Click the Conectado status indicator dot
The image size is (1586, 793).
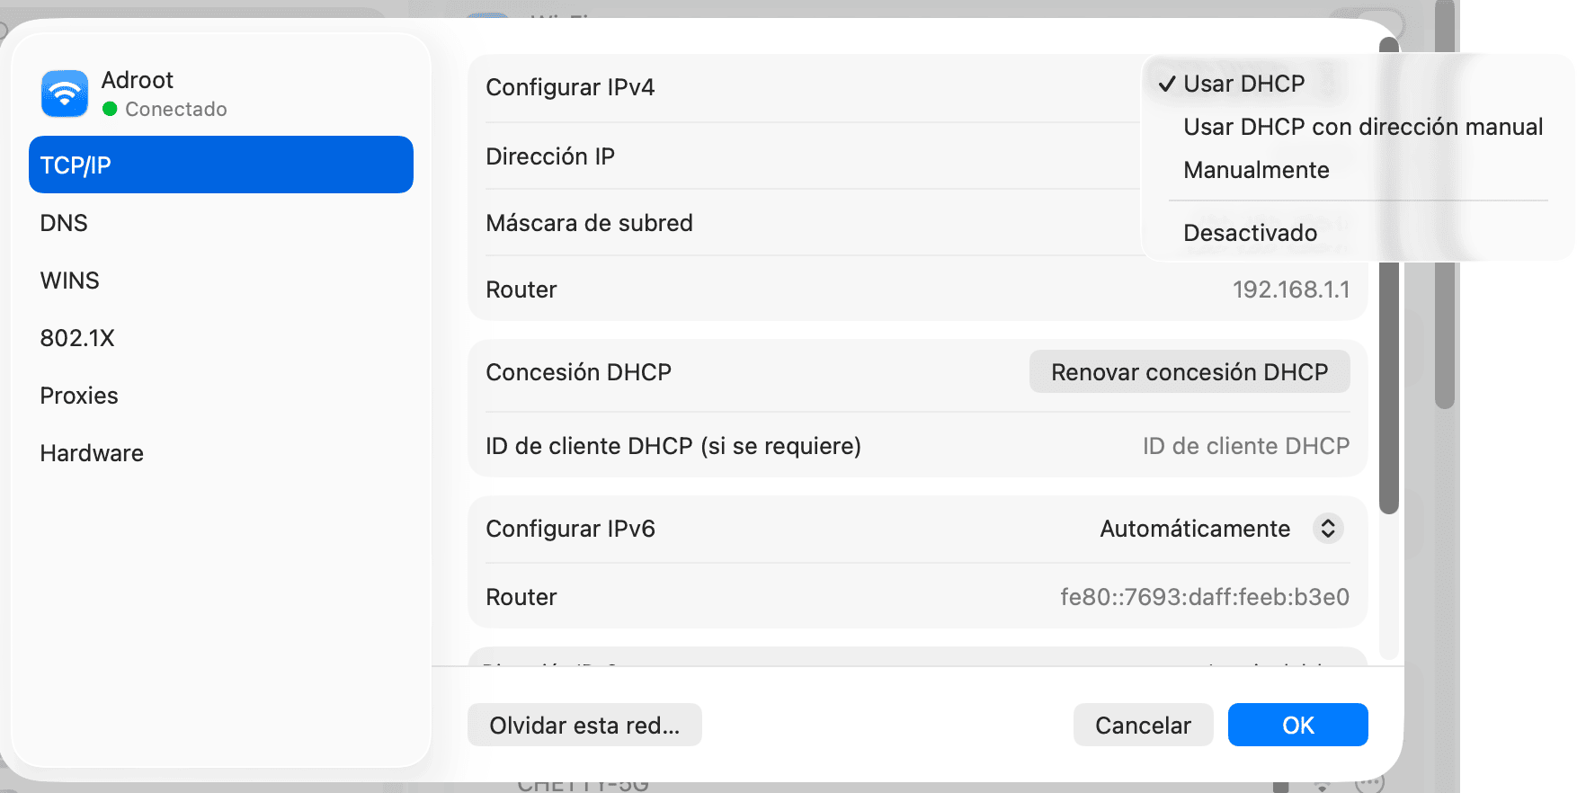tap(110, 109)
